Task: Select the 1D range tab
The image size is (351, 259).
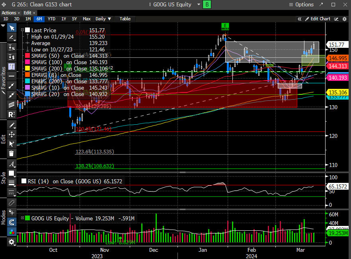Action: (x=6, y=19)
